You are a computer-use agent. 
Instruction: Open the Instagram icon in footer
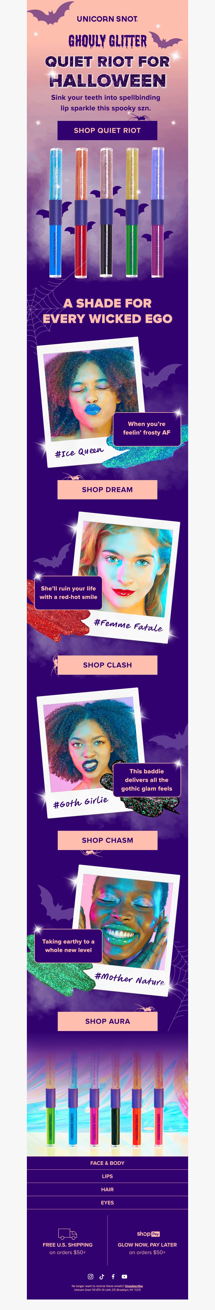coord(91,1276)
